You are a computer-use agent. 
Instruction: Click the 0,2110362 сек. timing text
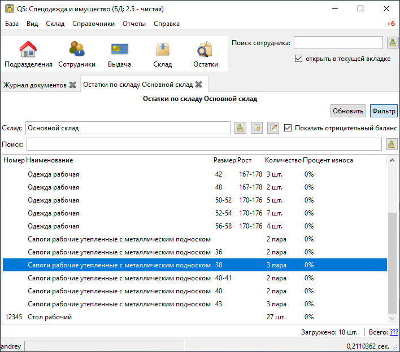point(368,346)
